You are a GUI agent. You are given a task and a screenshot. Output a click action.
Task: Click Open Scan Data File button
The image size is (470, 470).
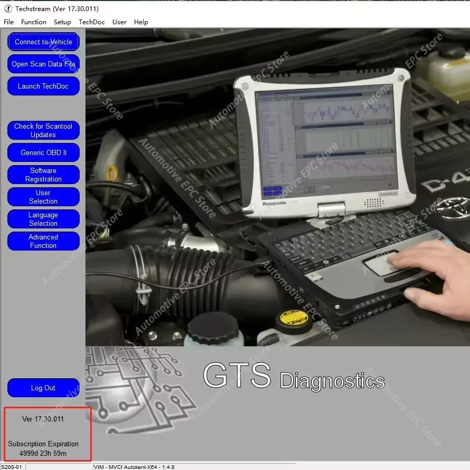(43, 64)
